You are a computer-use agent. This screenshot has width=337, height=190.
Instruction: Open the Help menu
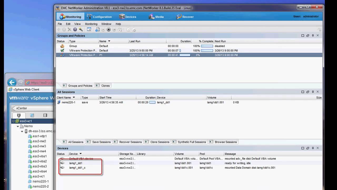[118, 24]
